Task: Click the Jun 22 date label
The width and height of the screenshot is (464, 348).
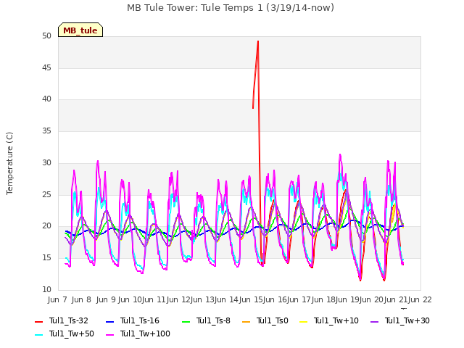Action: coord(420,299)
